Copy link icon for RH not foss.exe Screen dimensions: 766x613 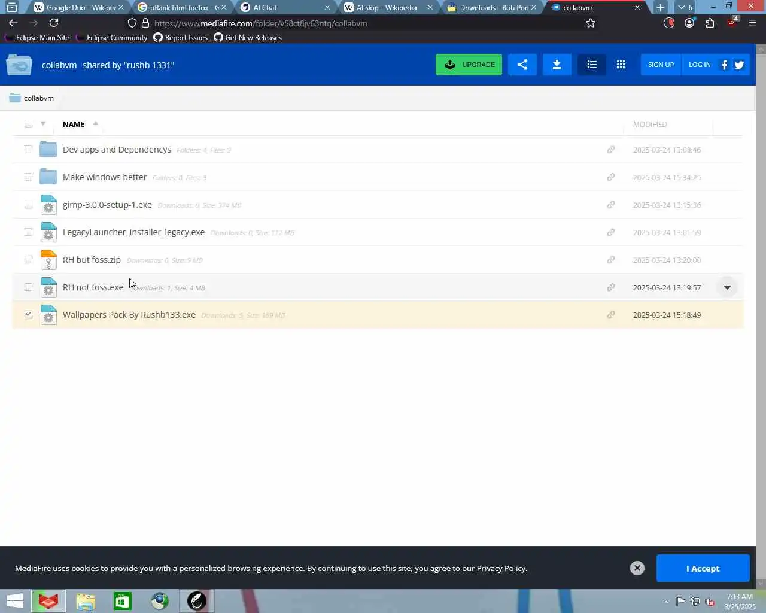[x=611, y=287]
